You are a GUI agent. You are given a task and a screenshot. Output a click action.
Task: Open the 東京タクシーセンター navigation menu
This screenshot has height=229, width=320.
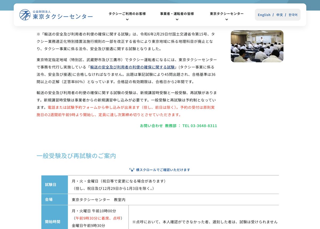coord(227,14)
